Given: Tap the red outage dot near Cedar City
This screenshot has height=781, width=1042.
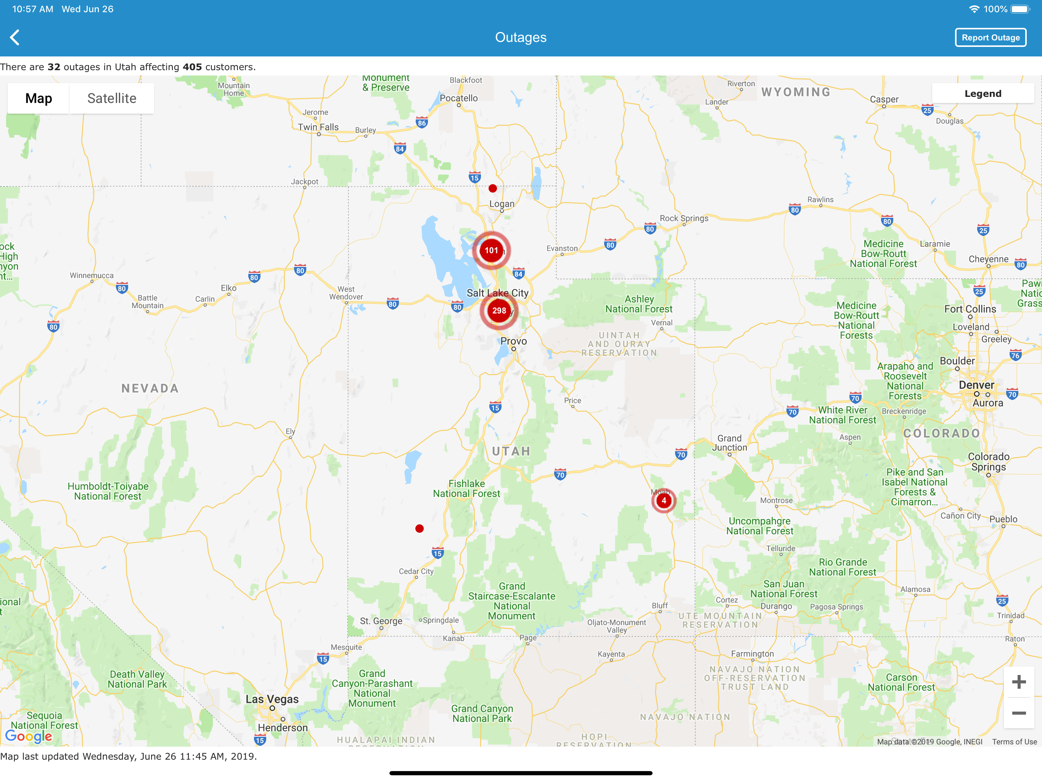Looking at the screenshot, I should [419, 529].
